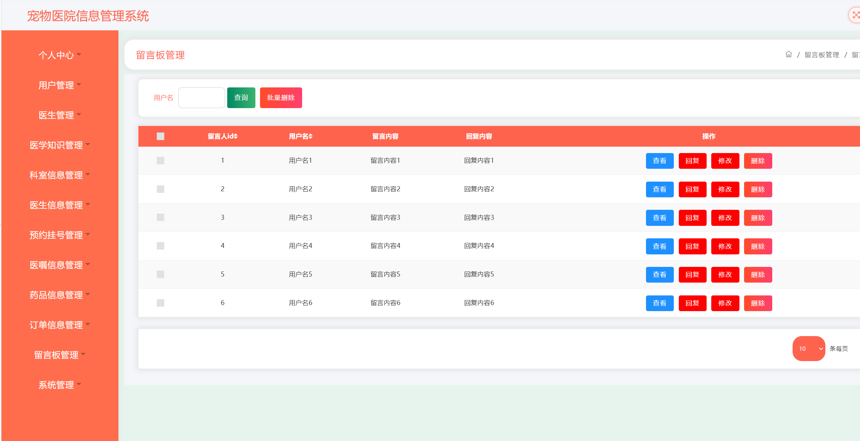
Task: Sort by 留言人id column arrows
Action: [x=236, y=136]
